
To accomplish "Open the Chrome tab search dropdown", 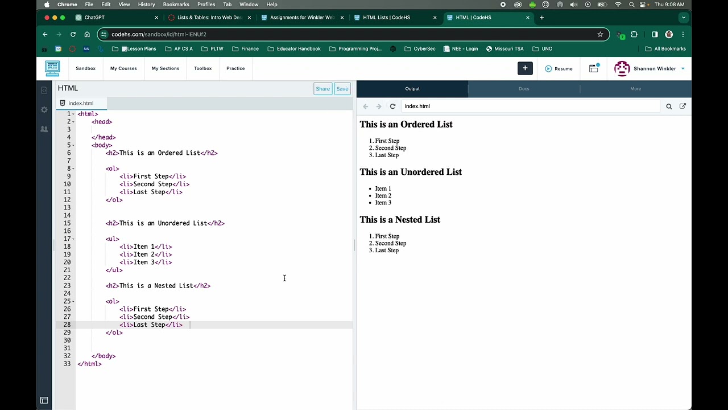I will click(684, 18).
